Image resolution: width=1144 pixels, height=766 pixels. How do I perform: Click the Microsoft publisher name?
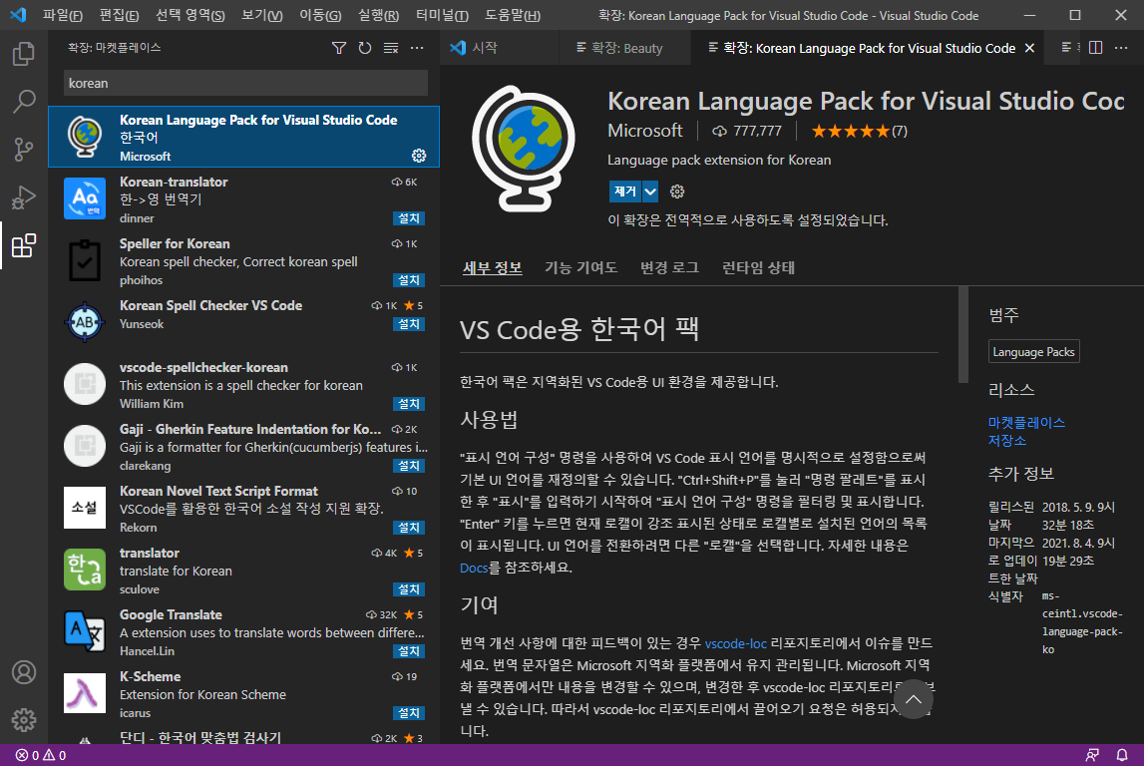click(x=645, y=131)
